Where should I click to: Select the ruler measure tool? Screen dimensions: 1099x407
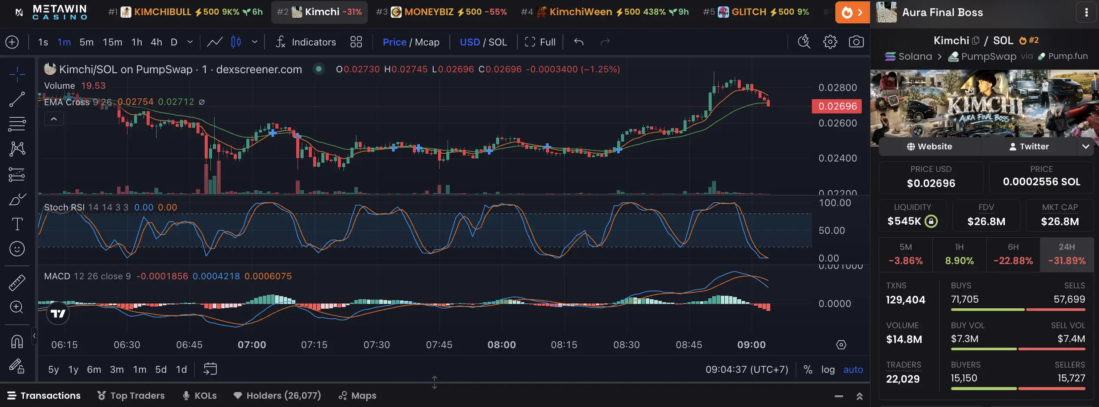(17, 283)
